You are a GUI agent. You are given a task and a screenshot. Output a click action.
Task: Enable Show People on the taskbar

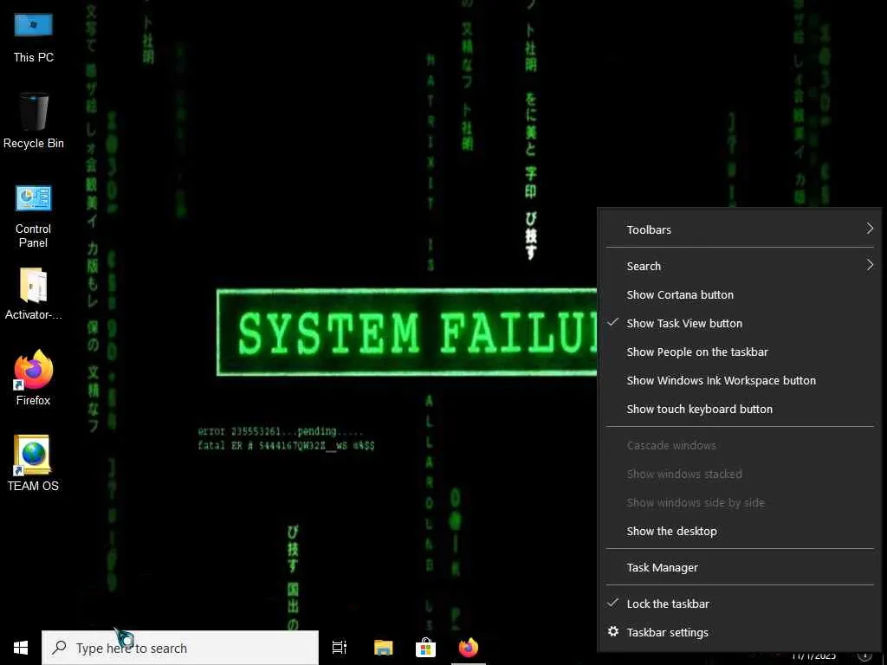pyautogui.click(x=740, y=352)
